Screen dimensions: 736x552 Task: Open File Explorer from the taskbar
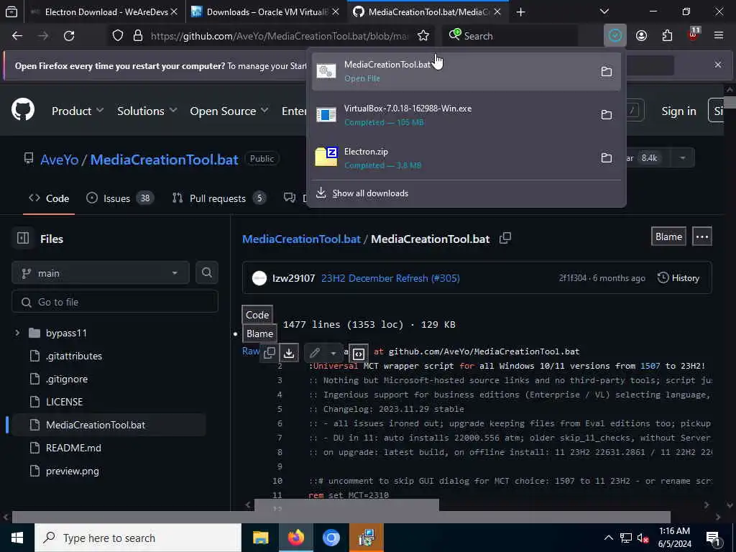coord(260,538)
